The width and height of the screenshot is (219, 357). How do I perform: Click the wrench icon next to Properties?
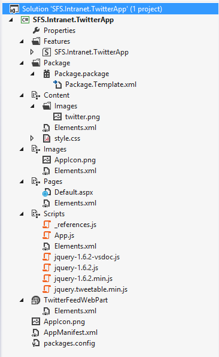(36, 31)
